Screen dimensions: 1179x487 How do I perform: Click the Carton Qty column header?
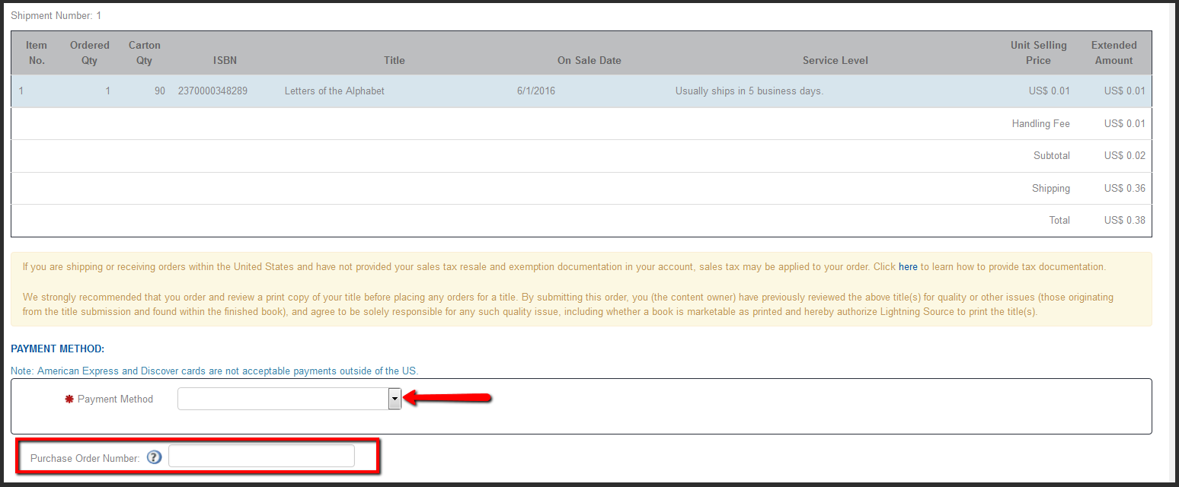point(144,53)
